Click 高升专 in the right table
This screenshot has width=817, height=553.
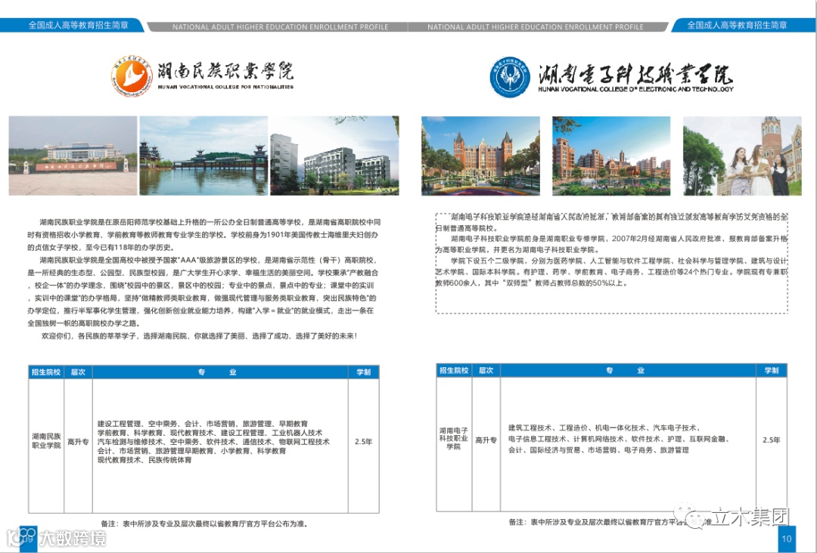(x=486, y=440)
